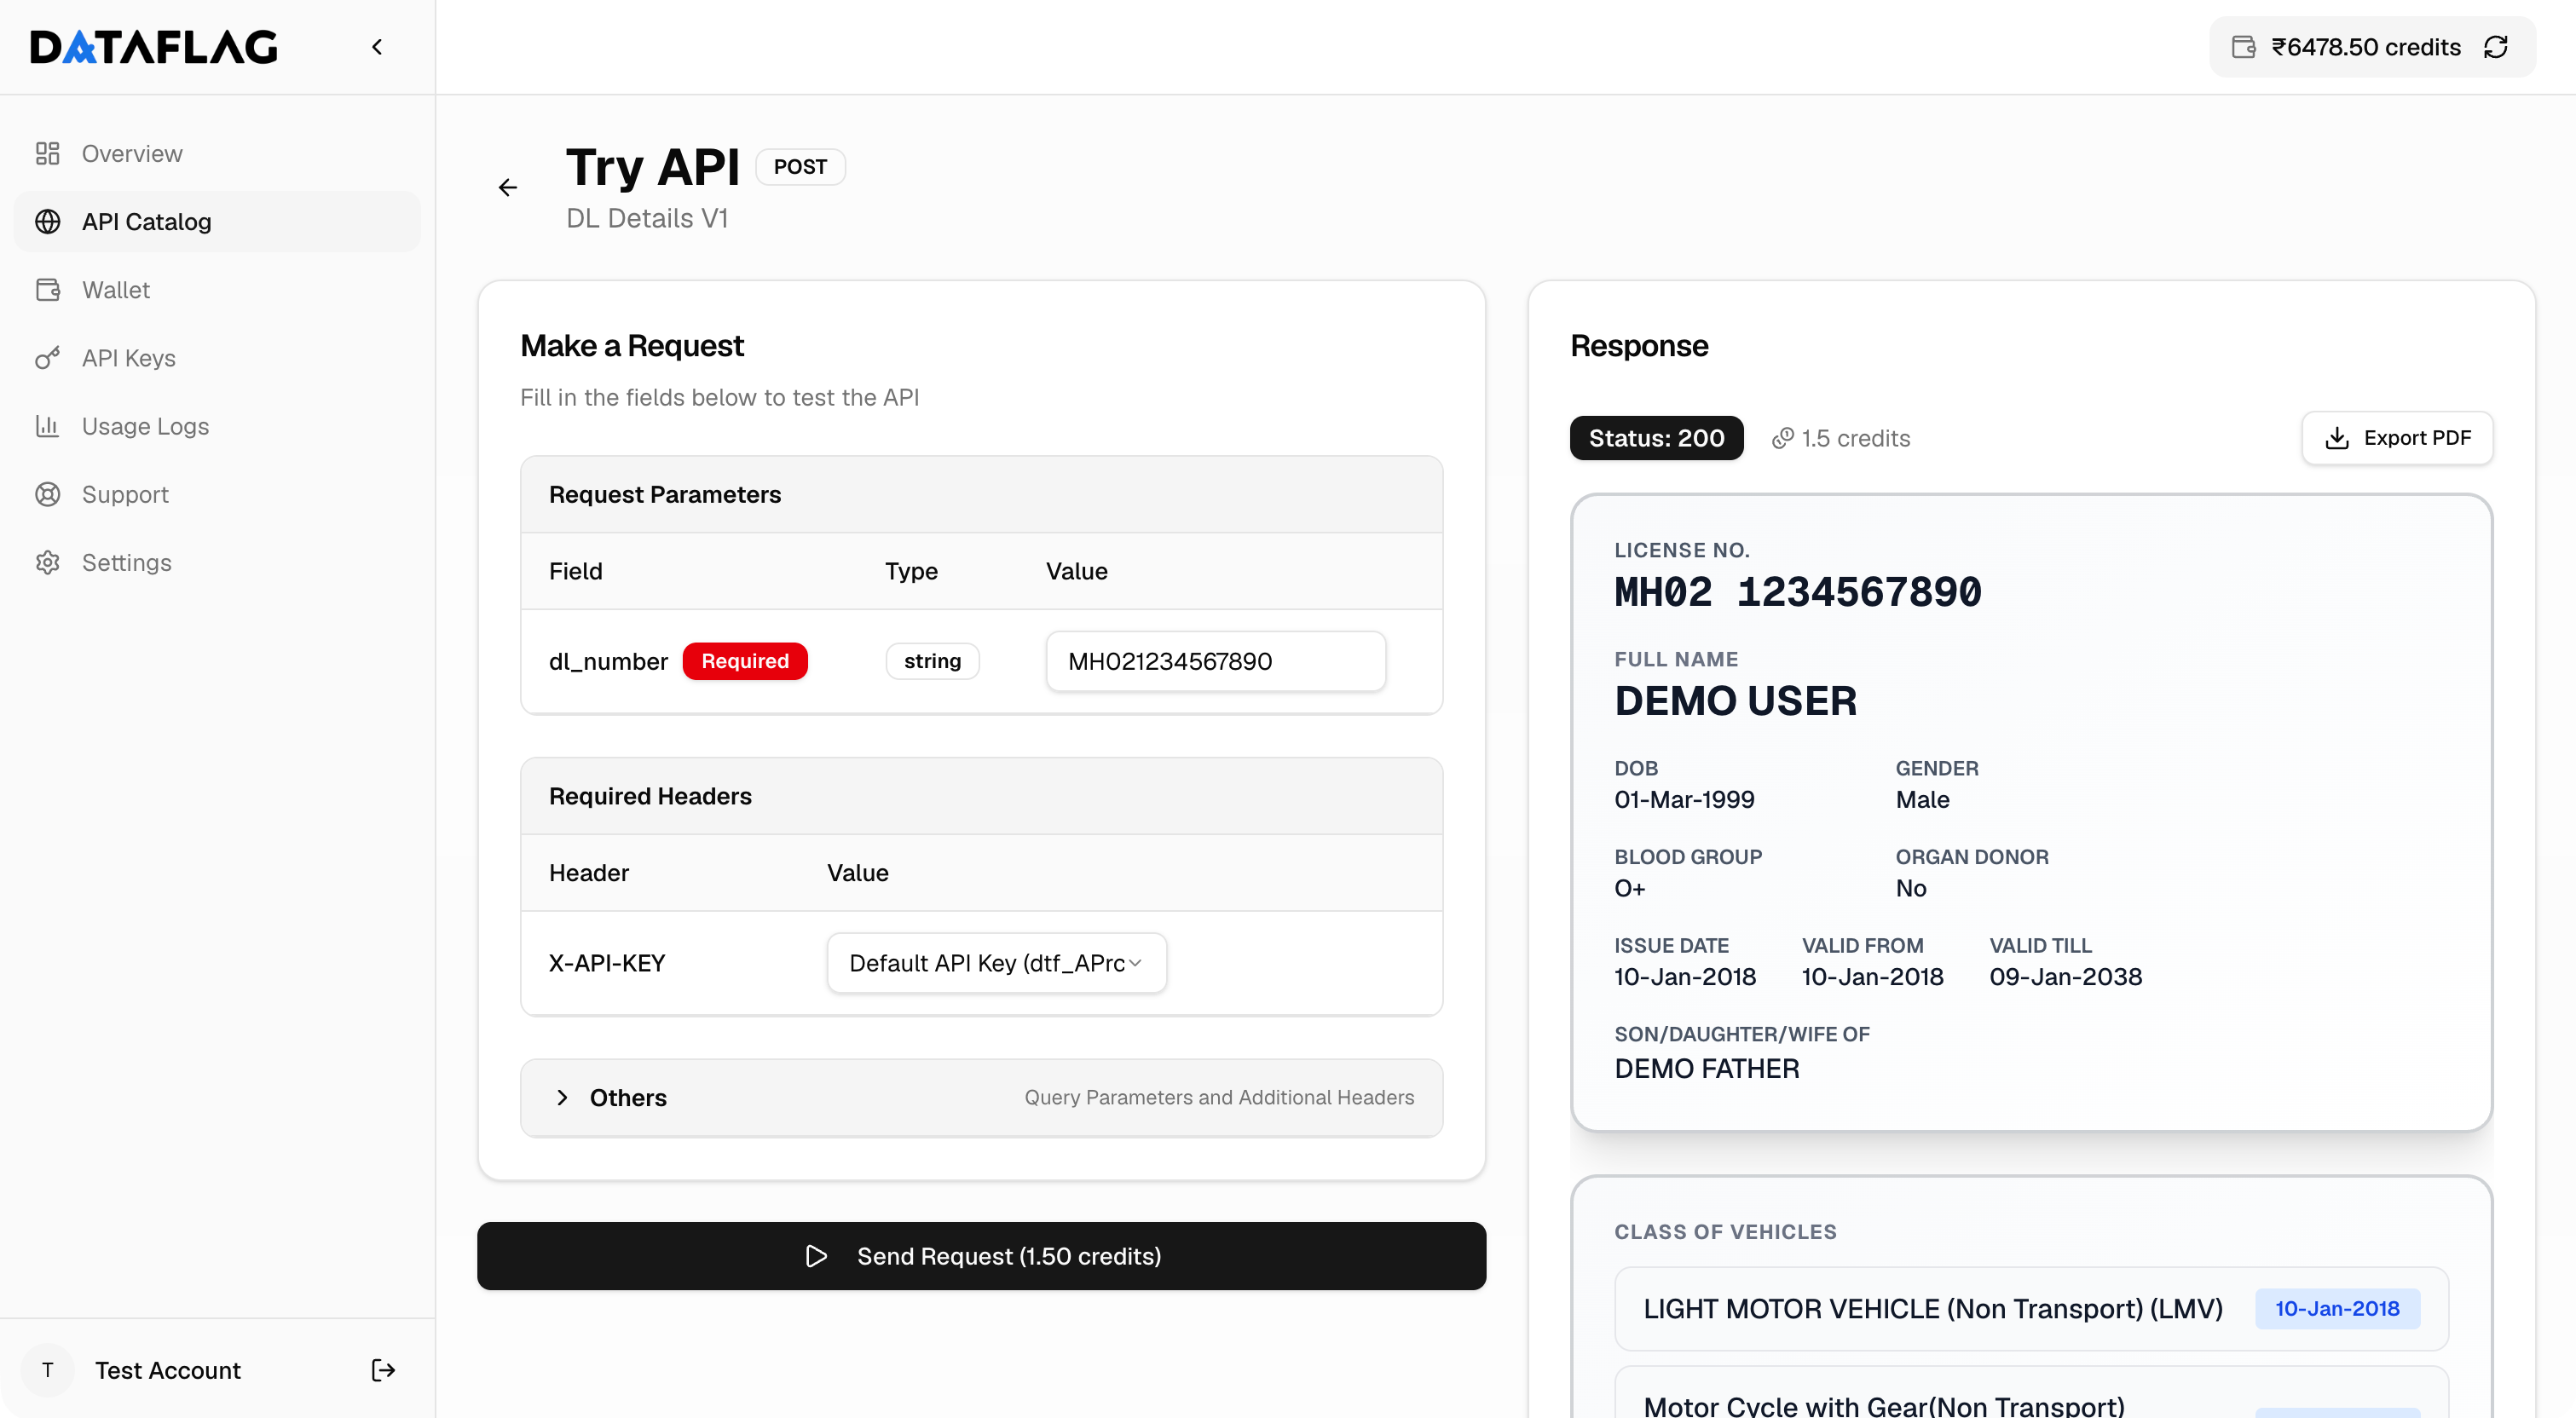Image resolution: width=2576 pixels, height=1418 pixels.
Task: Click the Valid Till value 09-Jan-2038
Action: 2065,976
